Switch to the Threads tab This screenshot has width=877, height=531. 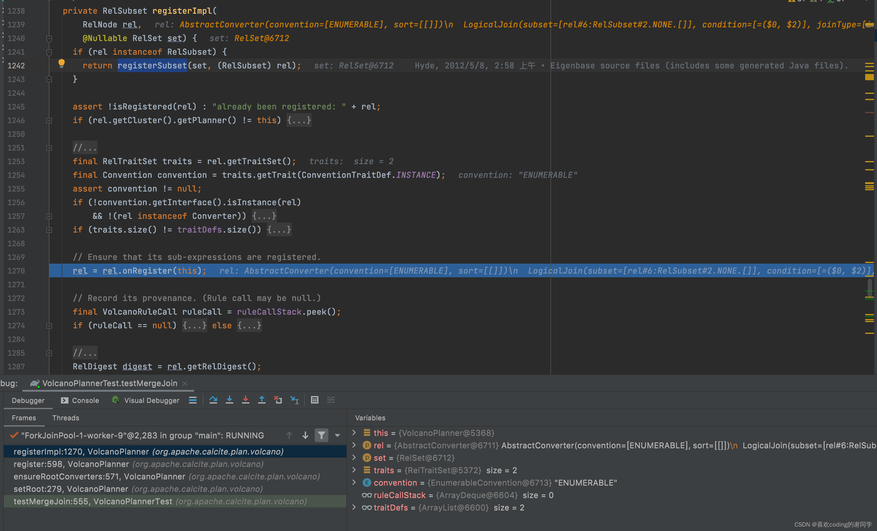[x=66, y=418]
